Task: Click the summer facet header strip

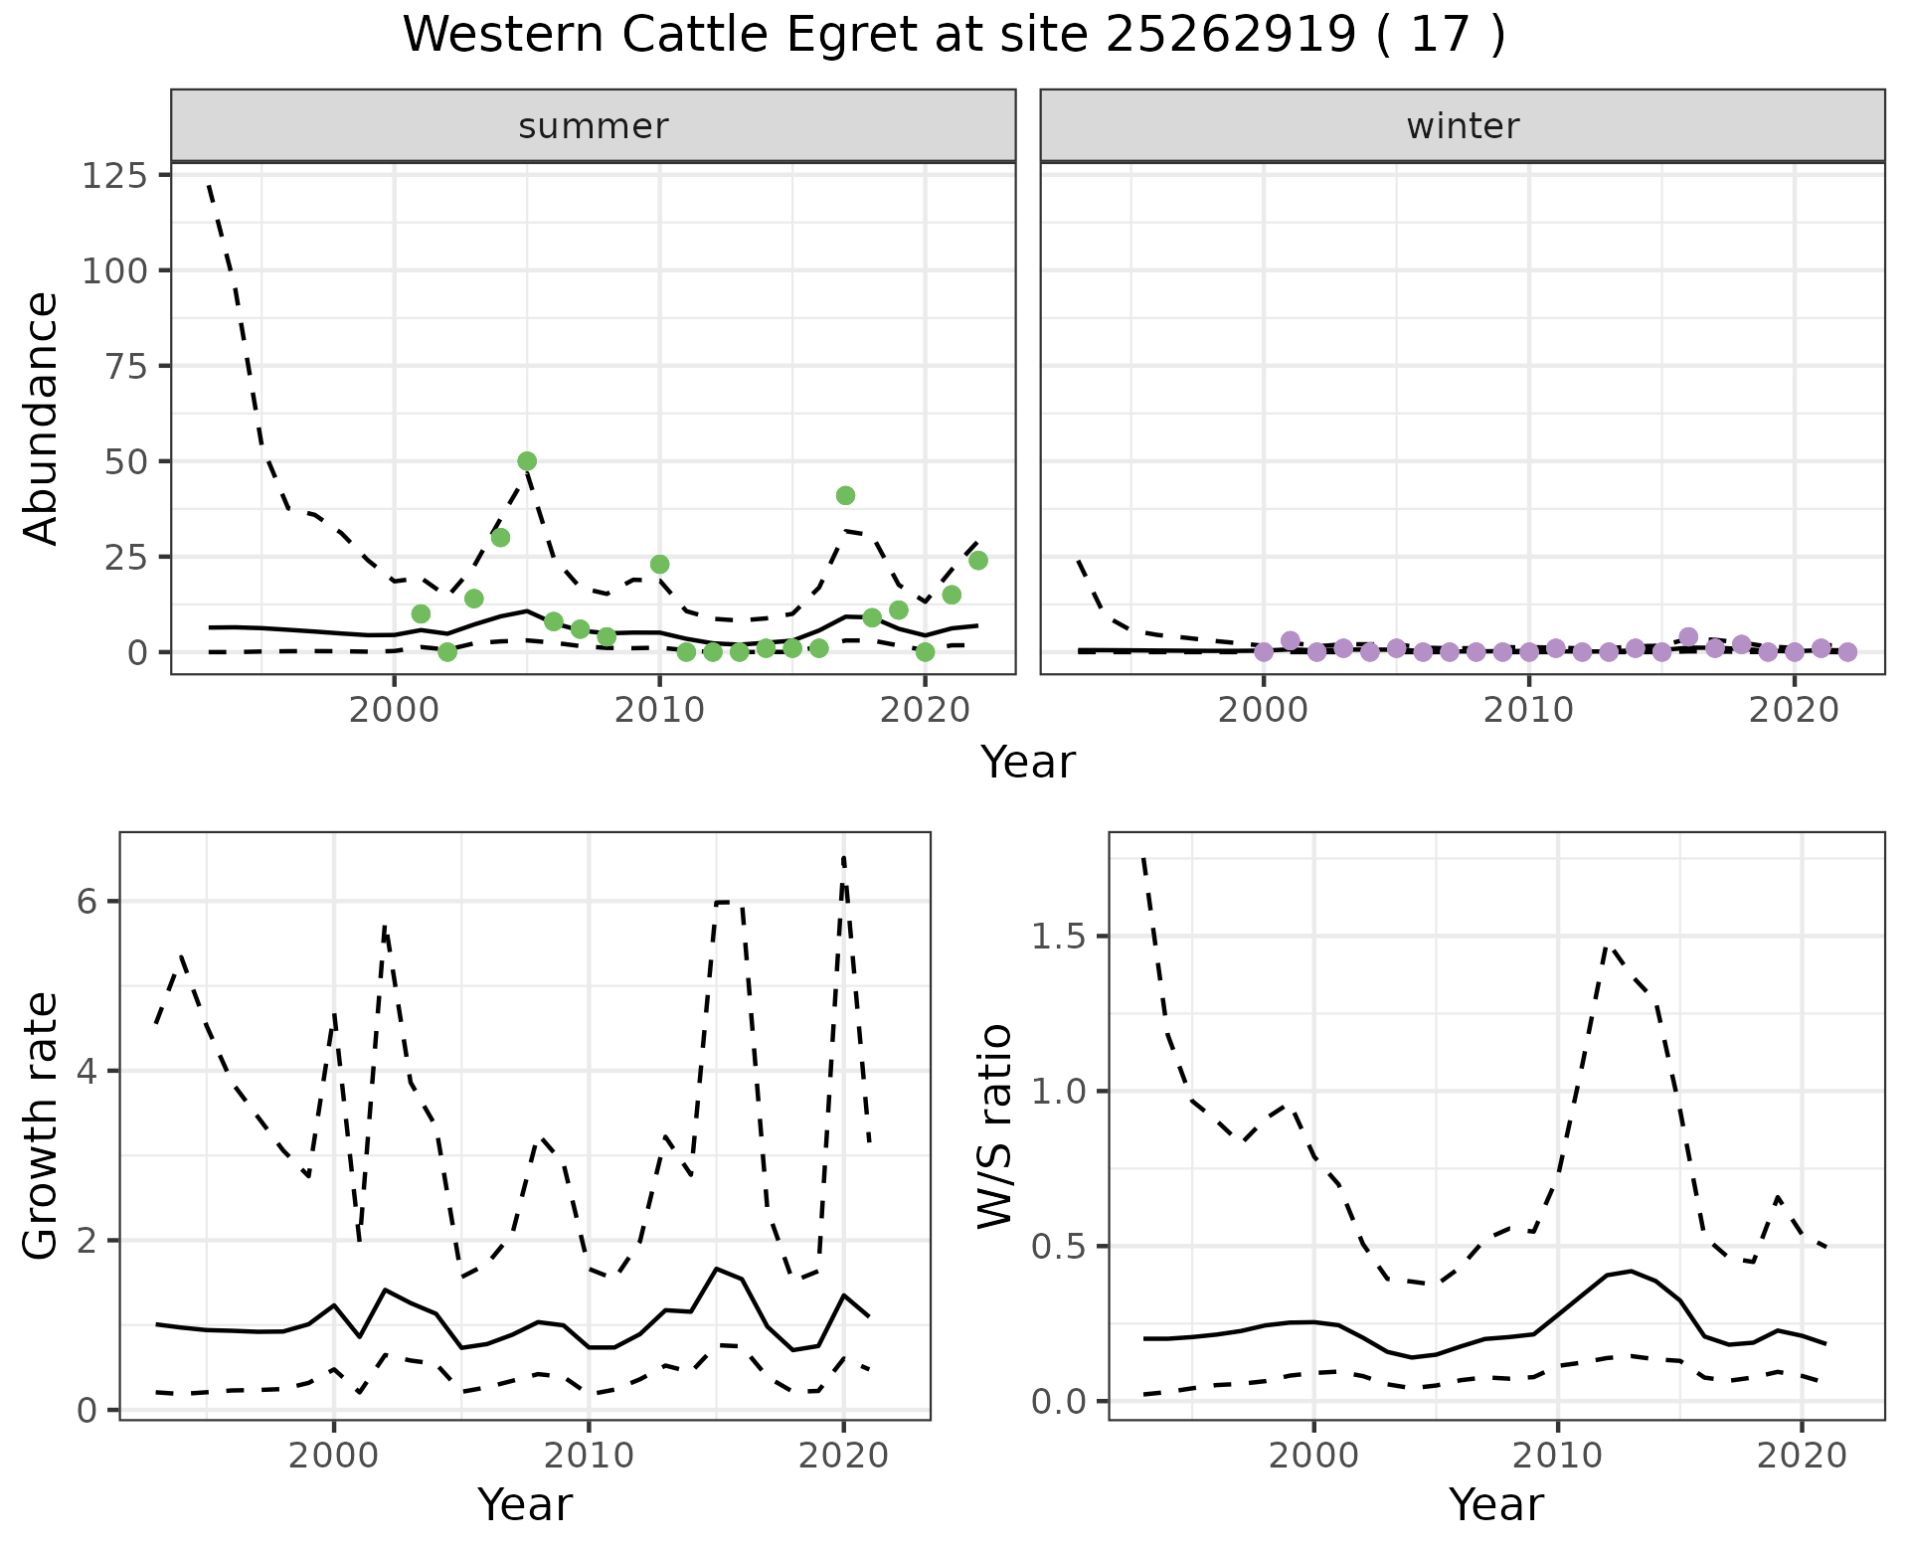Action: 593,126
